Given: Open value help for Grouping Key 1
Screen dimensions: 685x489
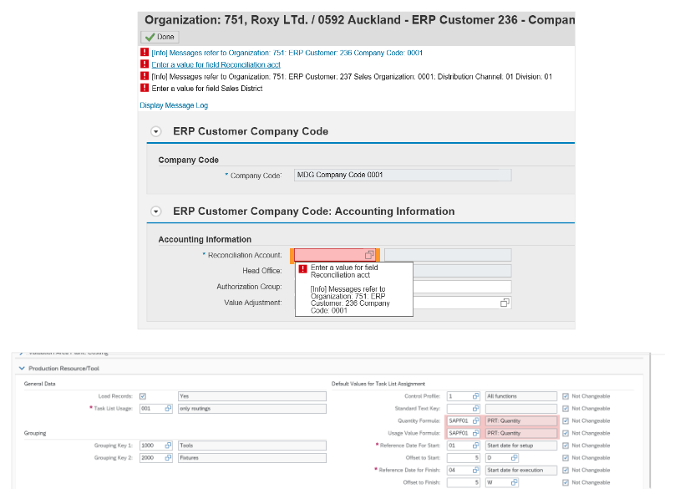Looking at the screenshot, I should [168, 446].
